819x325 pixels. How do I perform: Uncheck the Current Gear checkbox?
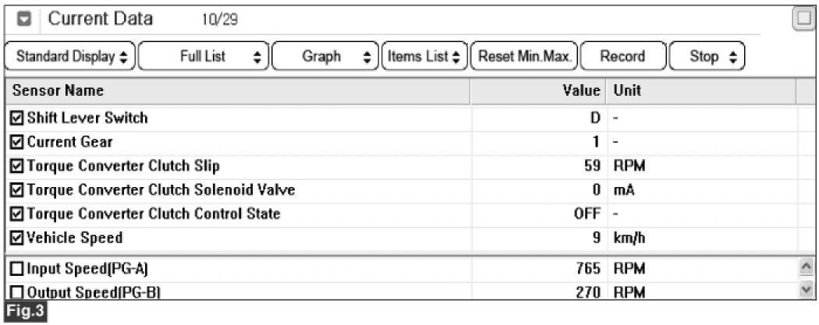point(16,142)
